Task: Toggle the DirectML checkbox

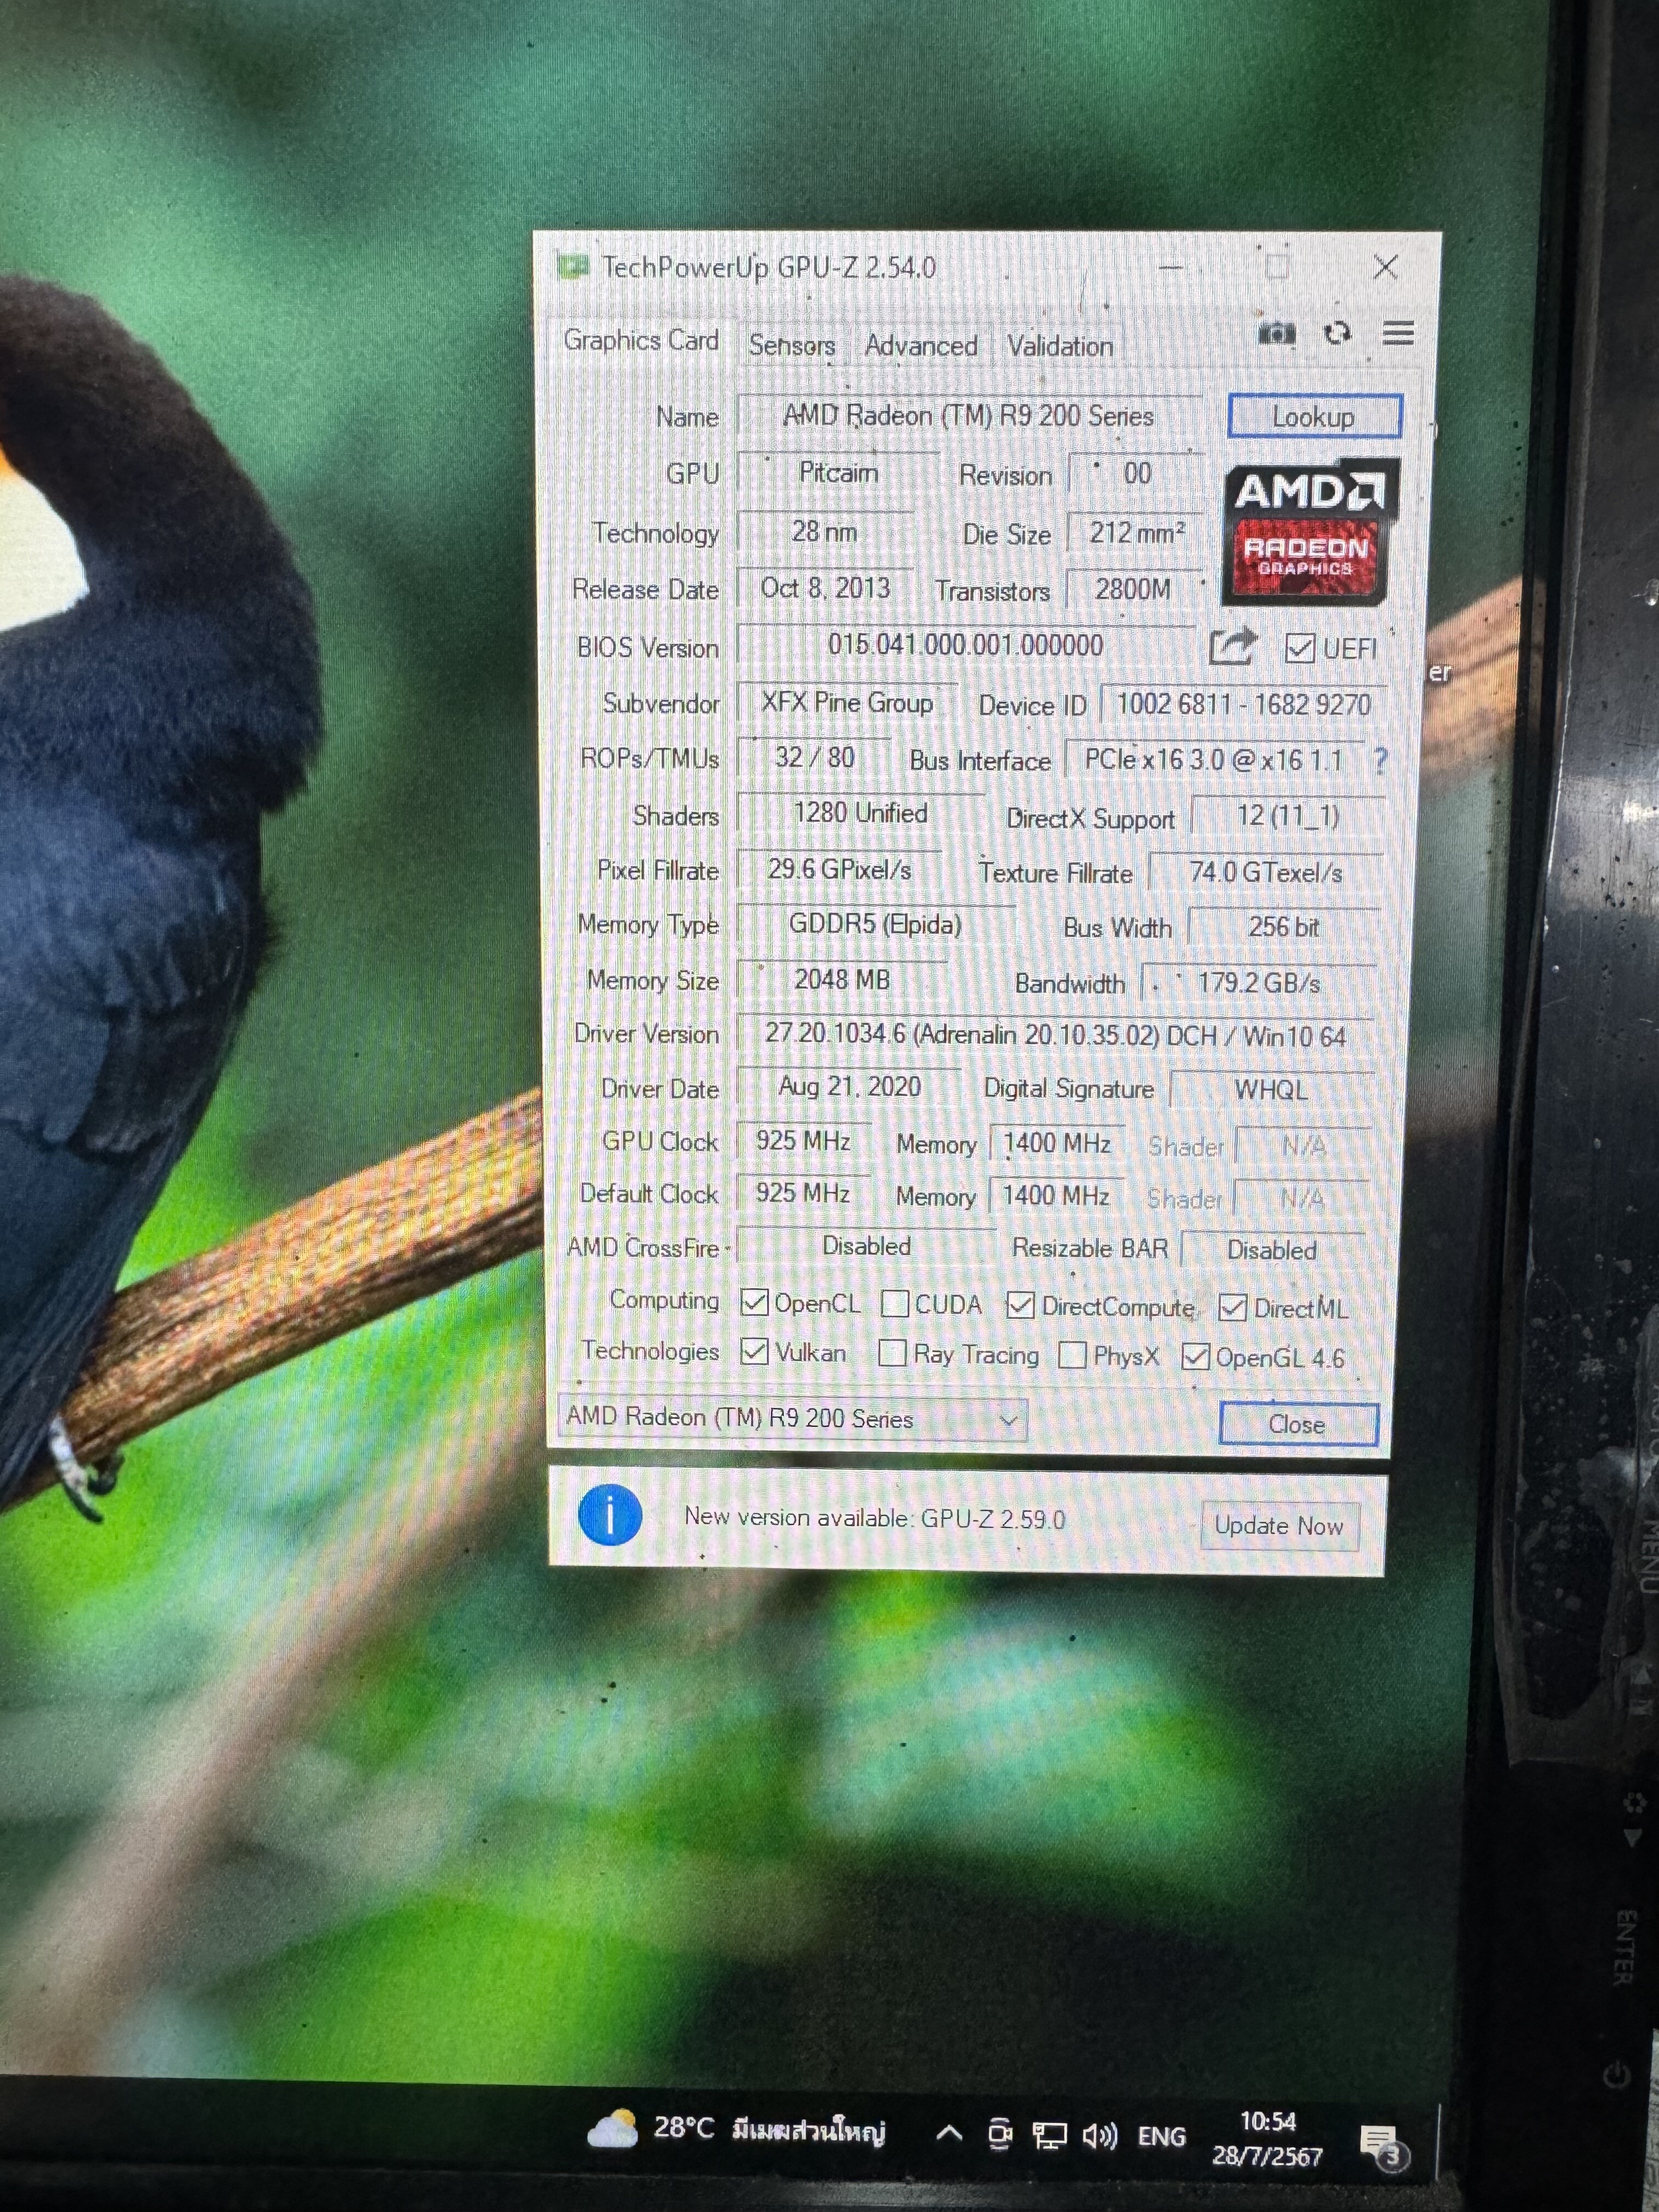Action: click(1233, 1307)
